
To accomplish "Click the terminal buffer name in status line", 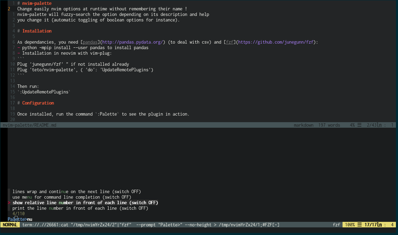I will click(x=151, y=225).
